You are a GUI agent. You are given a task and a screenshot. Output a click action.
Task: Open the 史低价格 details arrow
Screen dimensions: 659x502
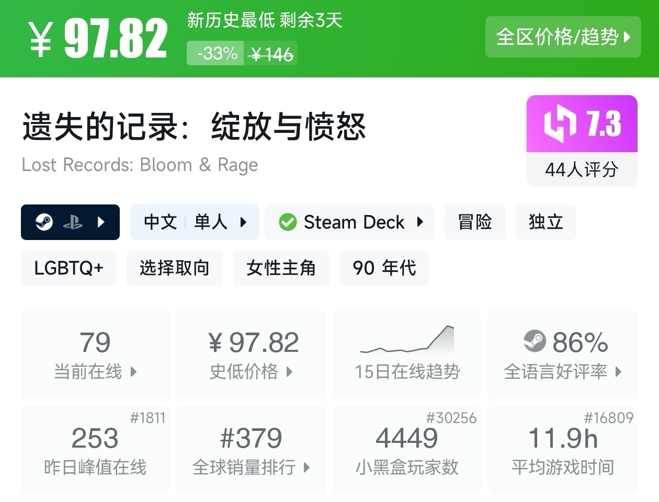tap(289, 372)
